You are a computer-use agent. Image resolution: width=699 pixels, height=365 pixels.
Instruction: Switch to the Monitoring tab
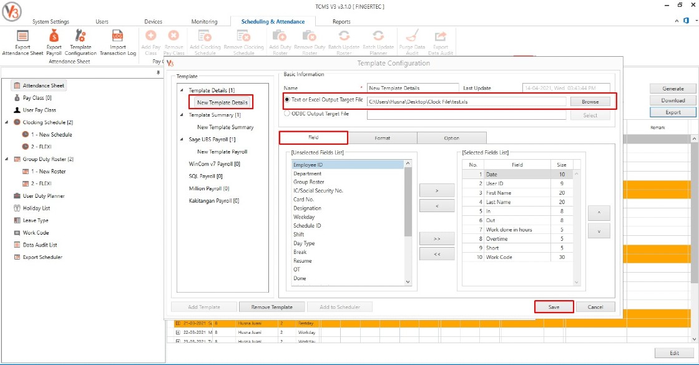(x=205, y=21)
